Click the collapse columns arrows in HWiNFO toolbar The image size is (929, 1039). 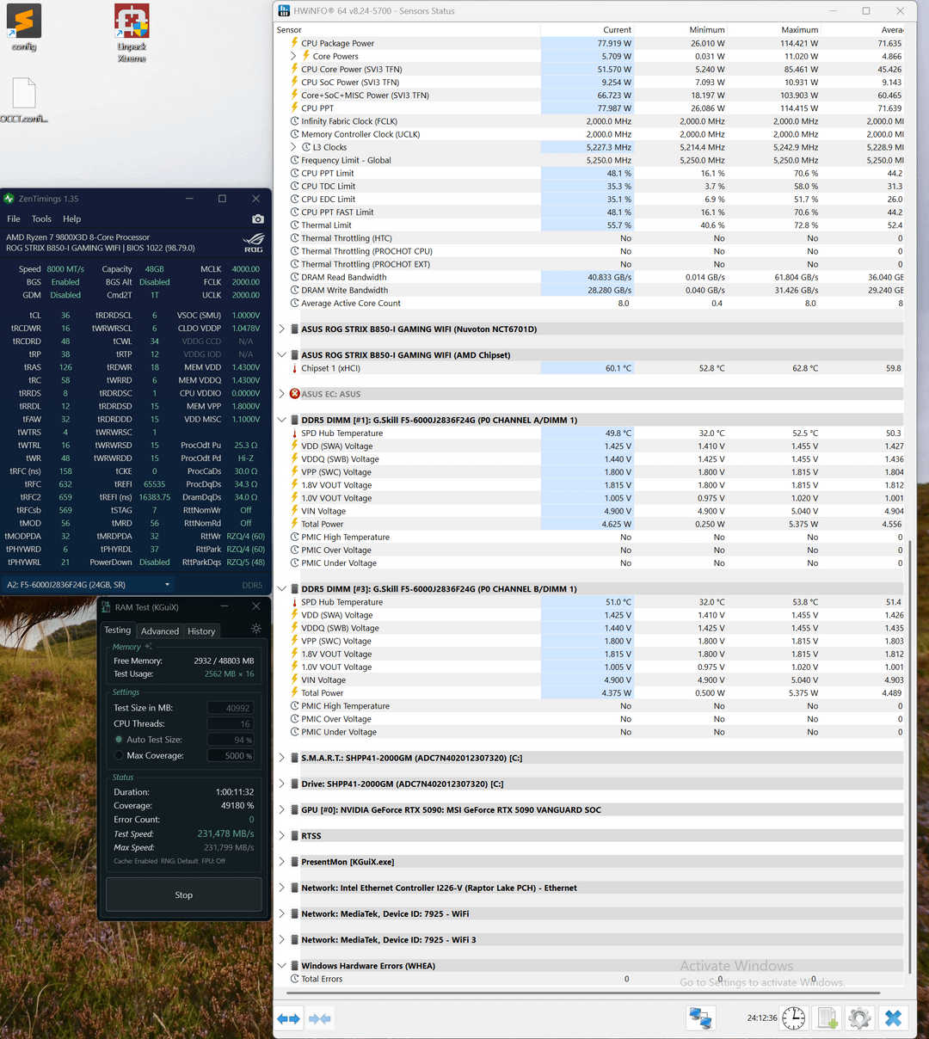coord(320,1018)
